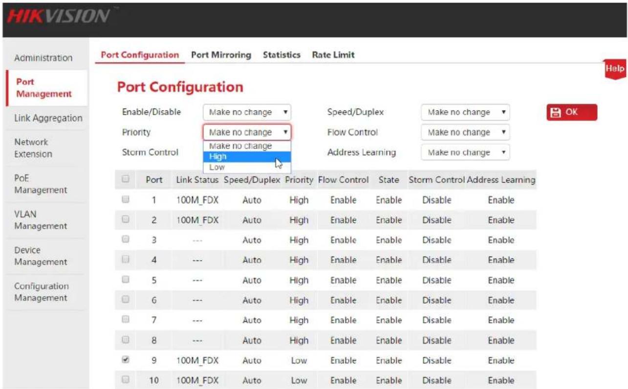Viewport: 628px width, 389px height.
Task: Click the Address Learning column header
Action: coord(501,180)
